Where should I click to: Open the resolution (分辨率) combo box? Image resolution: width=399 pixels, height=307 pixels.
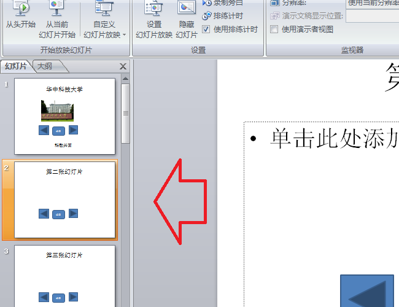coord(372,4)
